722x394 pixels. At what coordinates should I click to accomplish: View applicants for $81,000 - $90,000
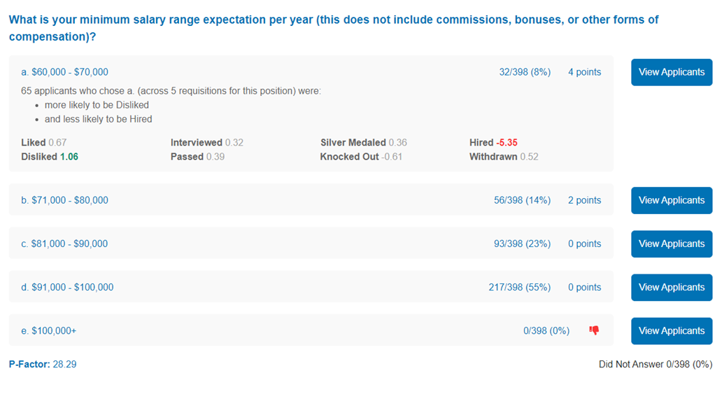click(x=672, y=244)
